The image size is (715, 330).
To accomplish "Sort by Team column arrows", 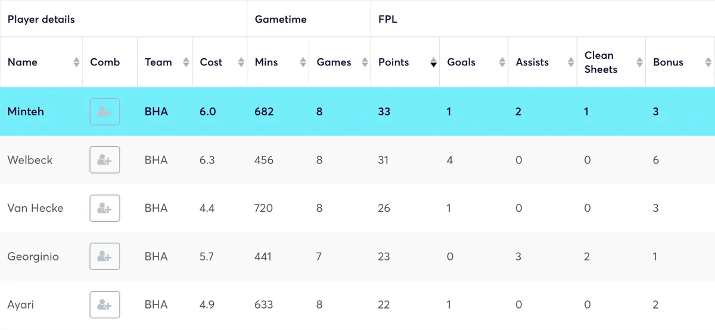I will [x=186, y=62].
